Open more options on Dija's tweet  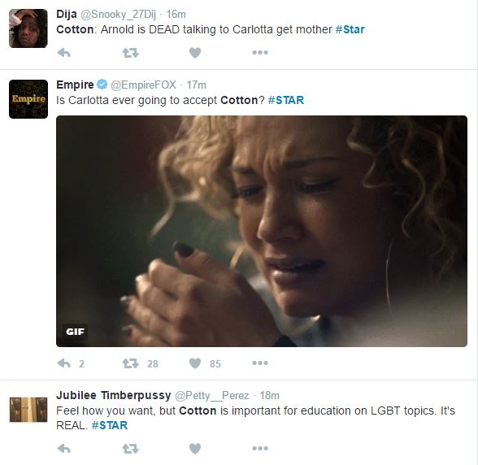(x=260, y=53)
